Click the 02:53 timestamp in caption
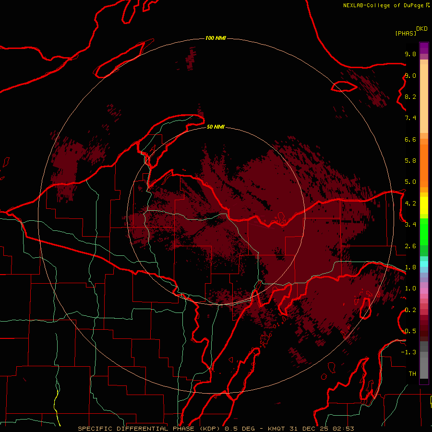The width and height of the screenshot is (432, 432). [x=343, y=429]
